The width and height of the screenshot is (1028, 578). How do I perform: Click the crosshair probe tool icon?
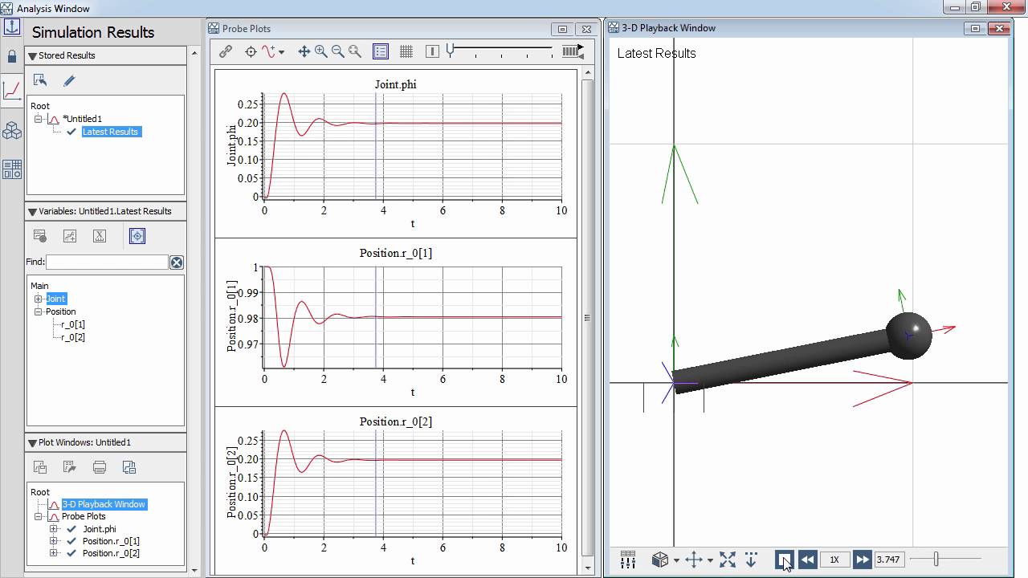click(251, 51)
